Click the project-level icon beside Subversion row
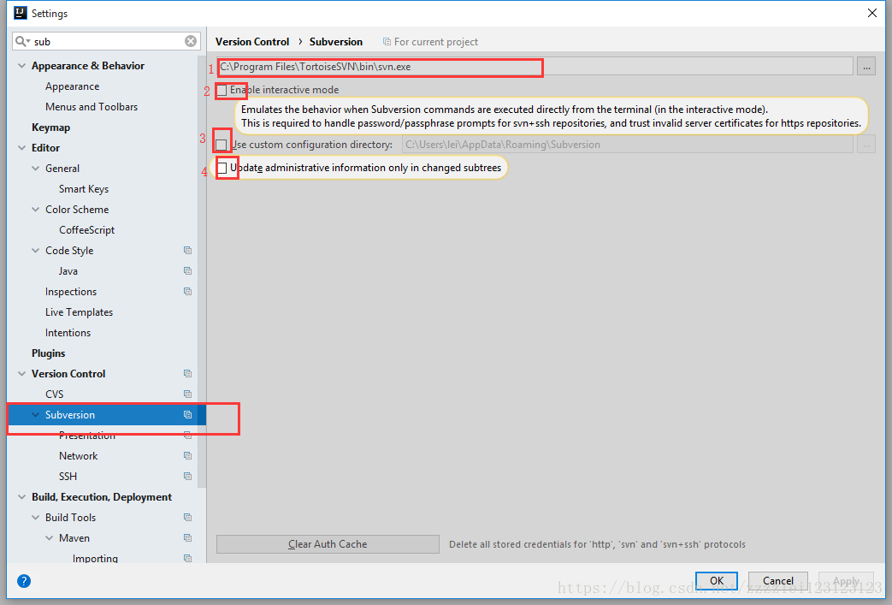 188,415
